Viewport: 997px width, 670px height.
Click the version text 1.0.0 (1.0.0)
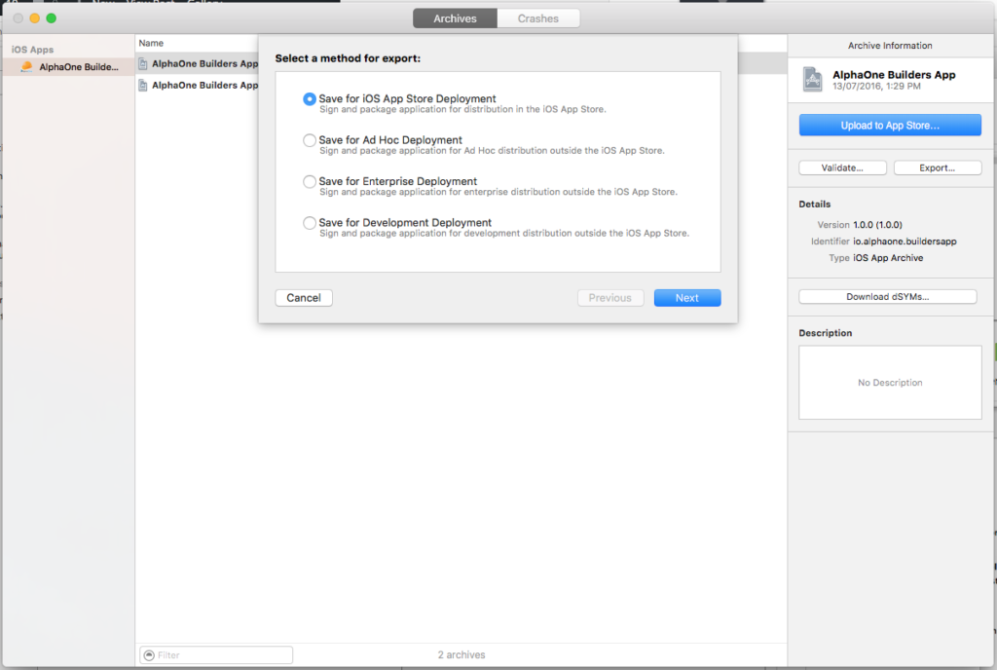click(x=877, y=225)
